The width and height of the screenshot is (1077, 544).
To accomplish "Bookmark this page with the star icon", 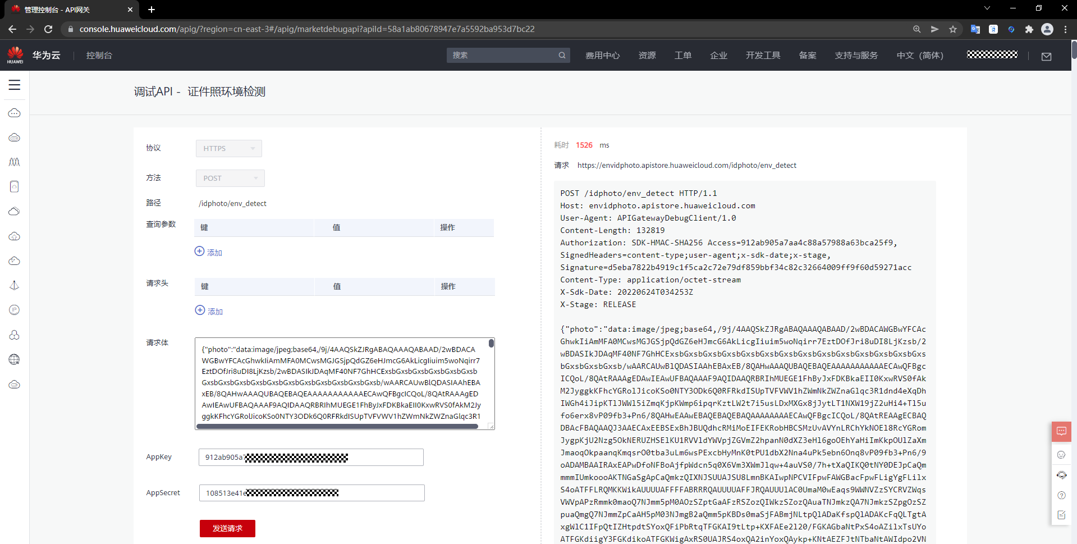I will [x=953, y=29].
